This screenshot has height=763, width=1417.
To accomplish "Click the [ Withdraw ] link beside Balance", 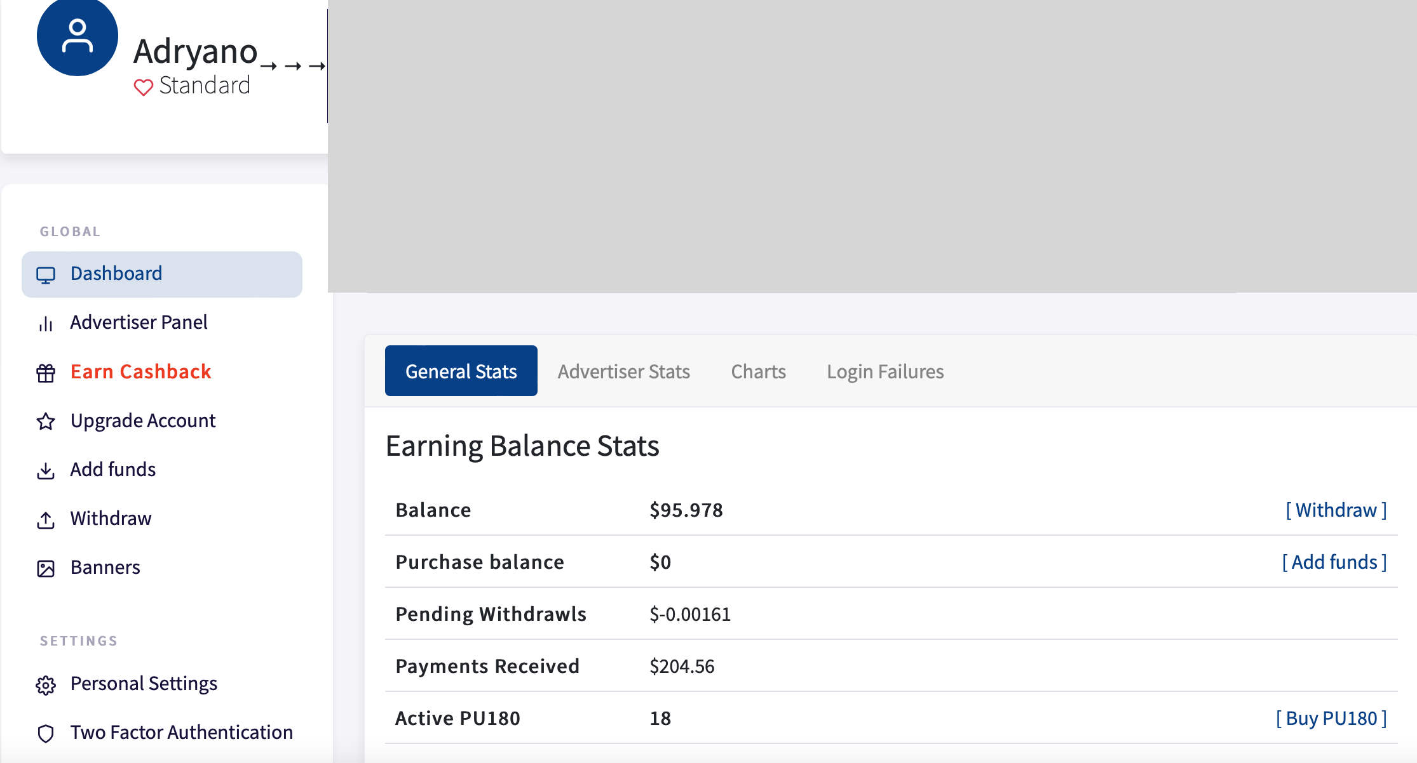I will 1336,510.
